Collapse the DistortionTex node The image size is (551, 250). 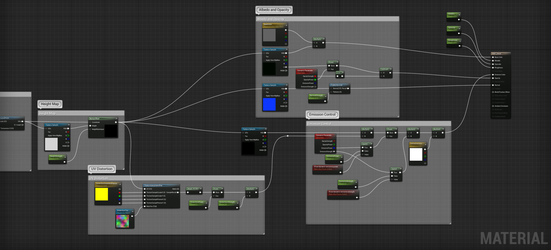133,211
